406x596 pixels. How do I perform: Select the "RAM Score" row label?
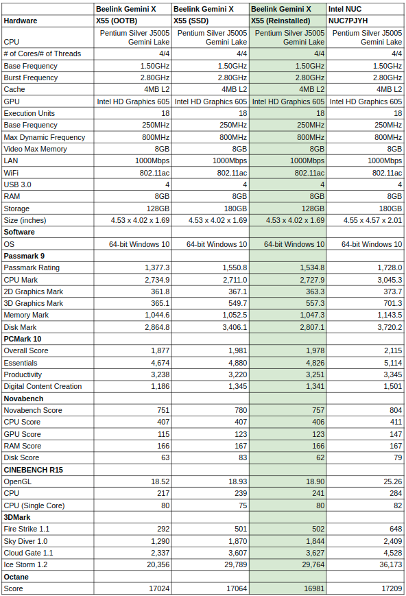coord(23,446)
